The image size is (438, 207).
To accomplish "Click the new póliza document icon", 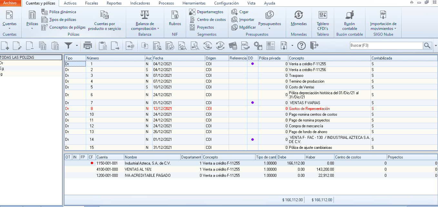I will [5, 46].
